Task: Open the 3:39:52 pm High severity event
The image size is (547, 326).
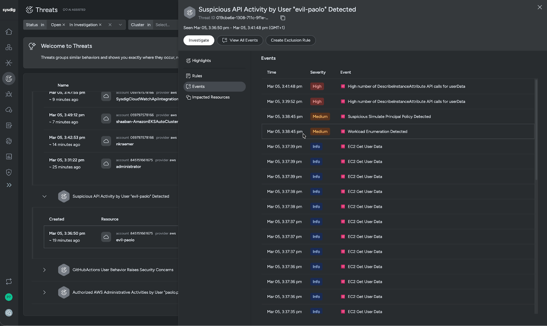Action: 398,101
